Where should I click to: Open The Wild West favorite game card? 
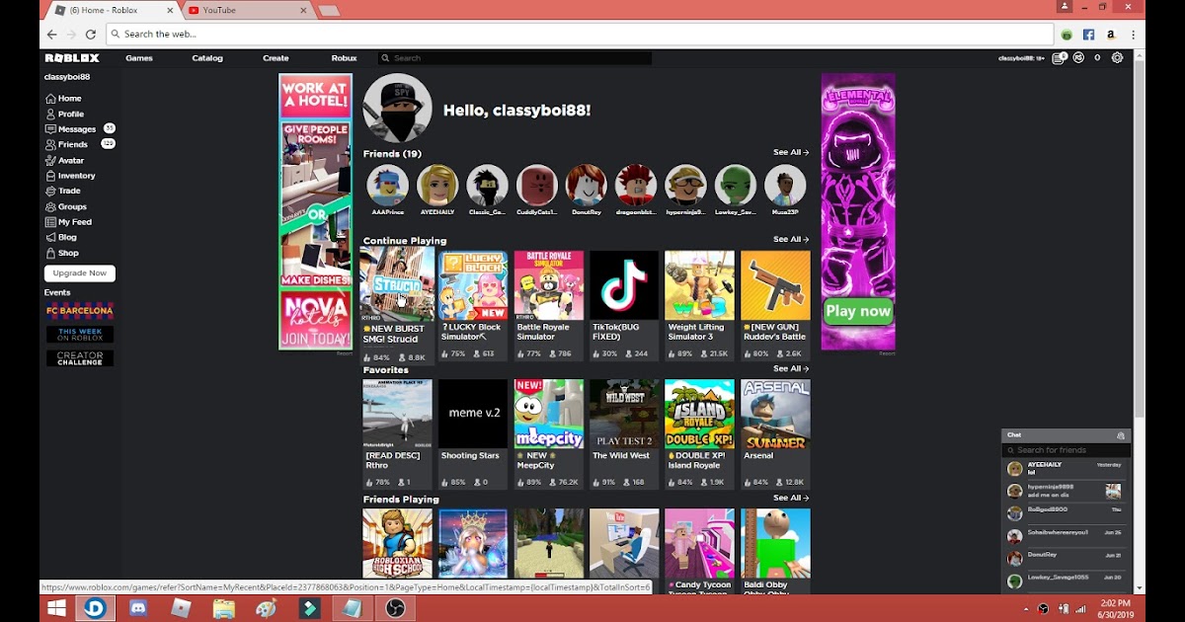(624, 434)
